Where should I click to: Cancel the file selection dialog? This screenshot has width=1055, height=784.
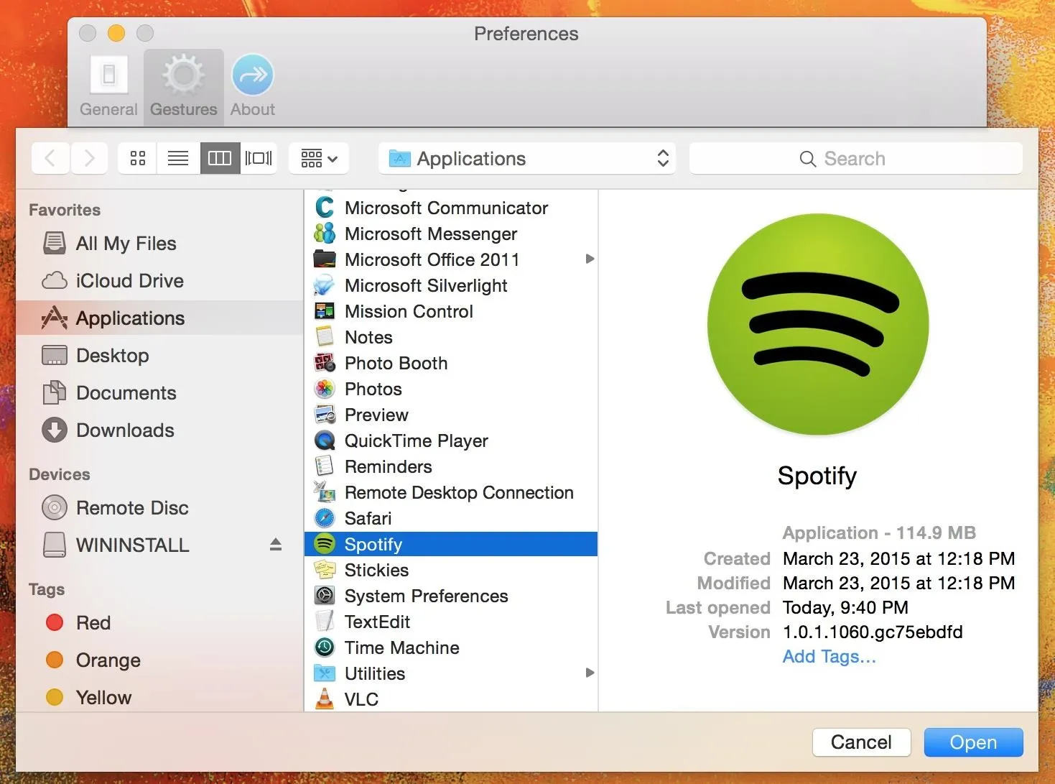(861, 742)
